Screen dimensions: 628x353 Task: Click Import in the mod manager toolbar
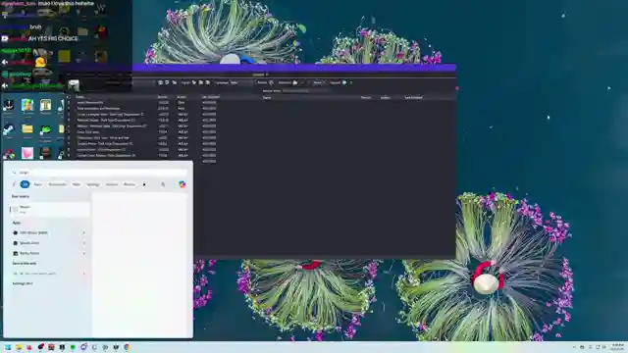click(x=185, y=82)
